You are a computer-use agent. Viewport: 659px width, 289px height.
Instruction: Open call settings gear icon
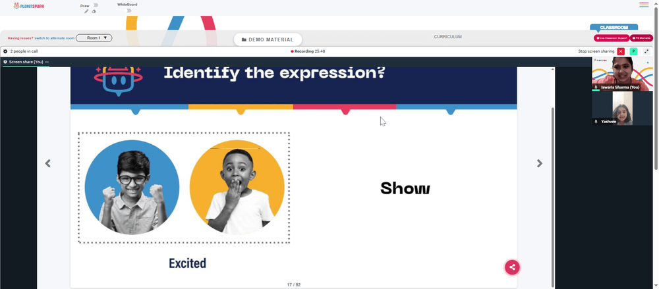5,51
